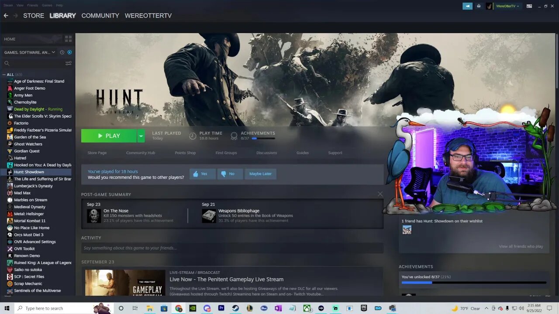The image size is (559, 314).
Task: Click Freddy Fazbear's Pizzeria icon
Action: coord(10,130)
